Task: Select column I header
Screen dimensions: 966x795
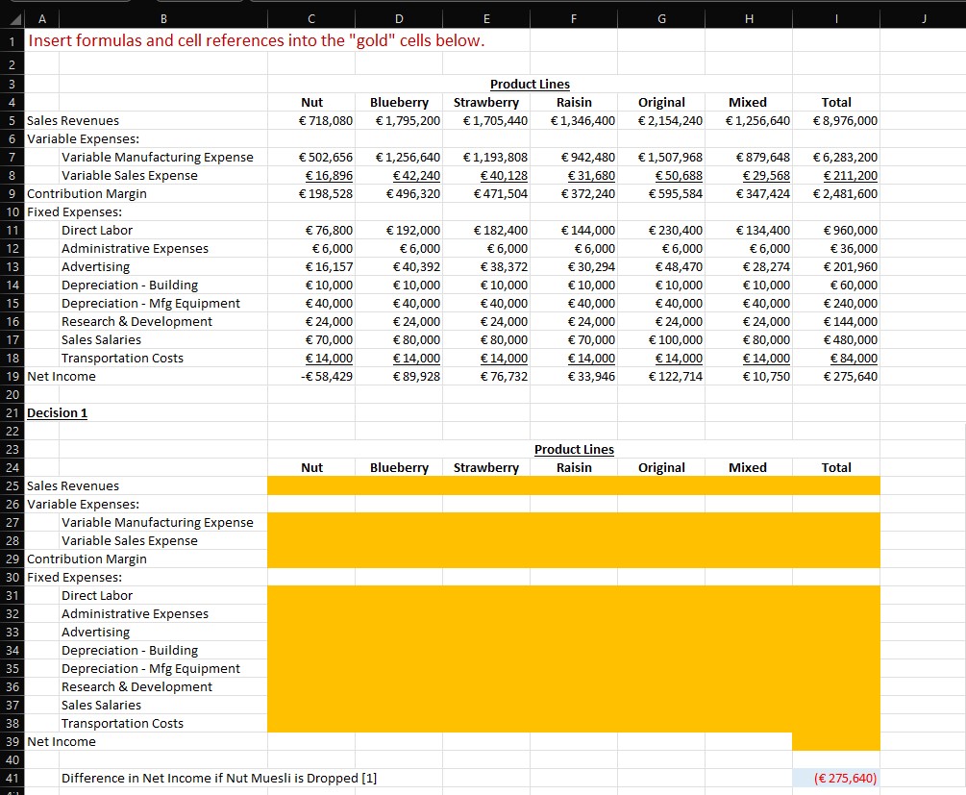Action: [x=836, y=19]
